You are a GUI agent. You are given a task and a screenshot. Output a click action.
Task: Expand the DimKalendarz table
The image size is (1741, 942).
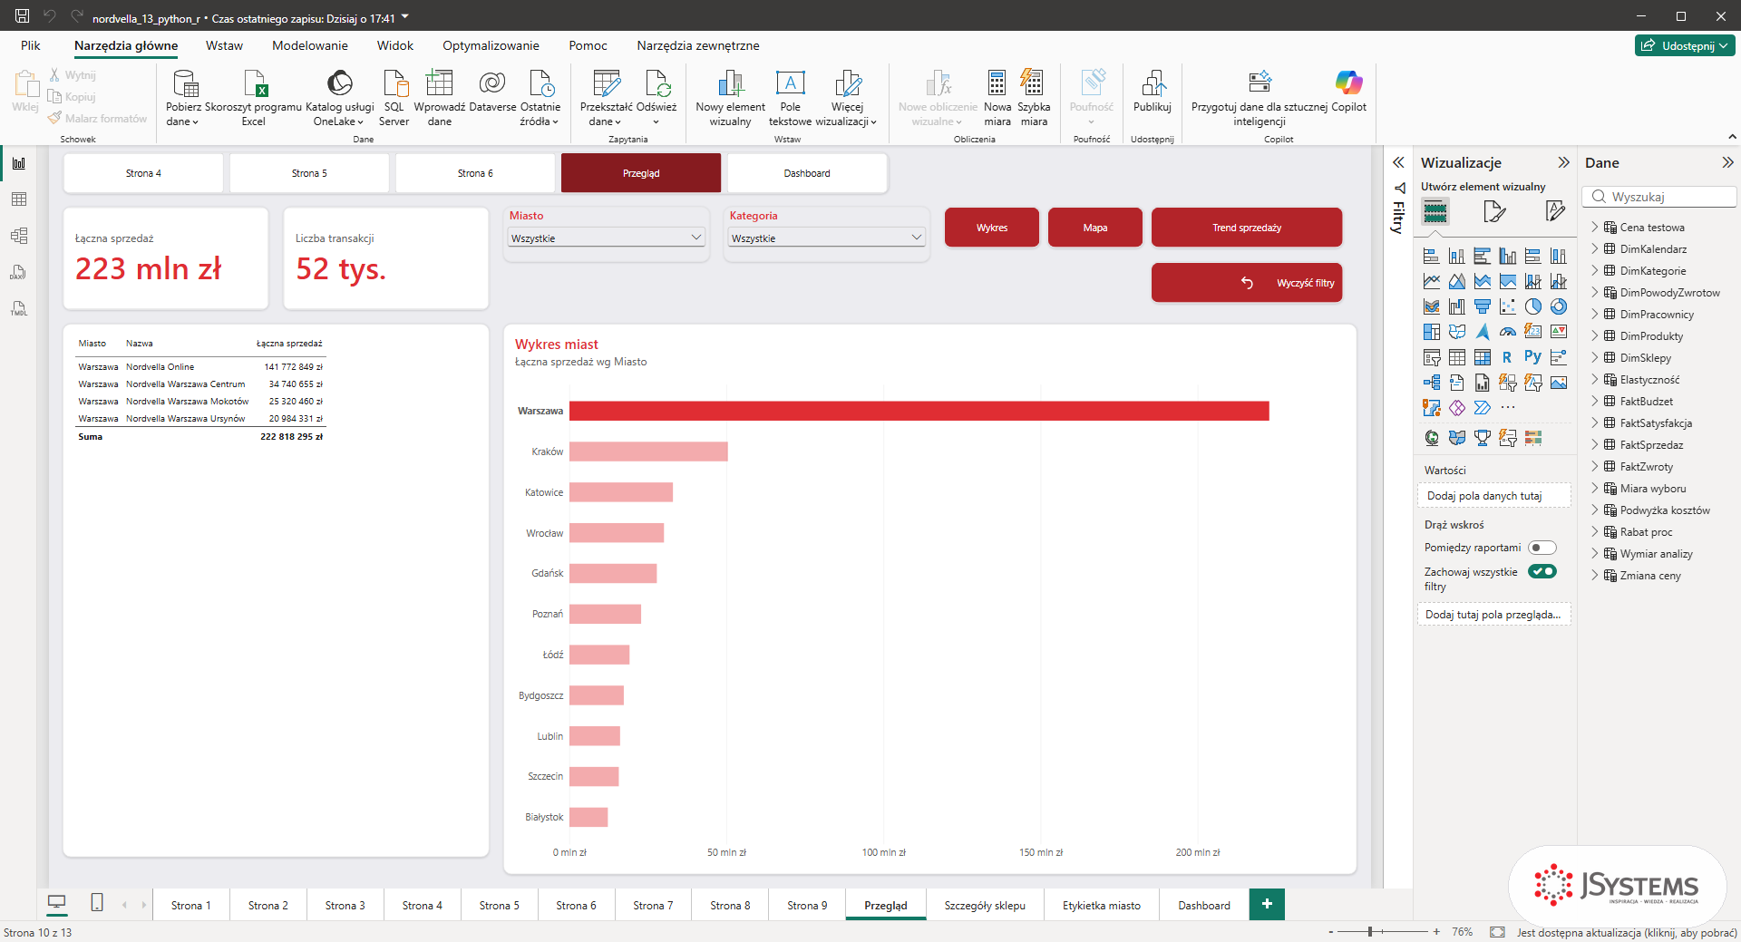tap(1595, 249)
